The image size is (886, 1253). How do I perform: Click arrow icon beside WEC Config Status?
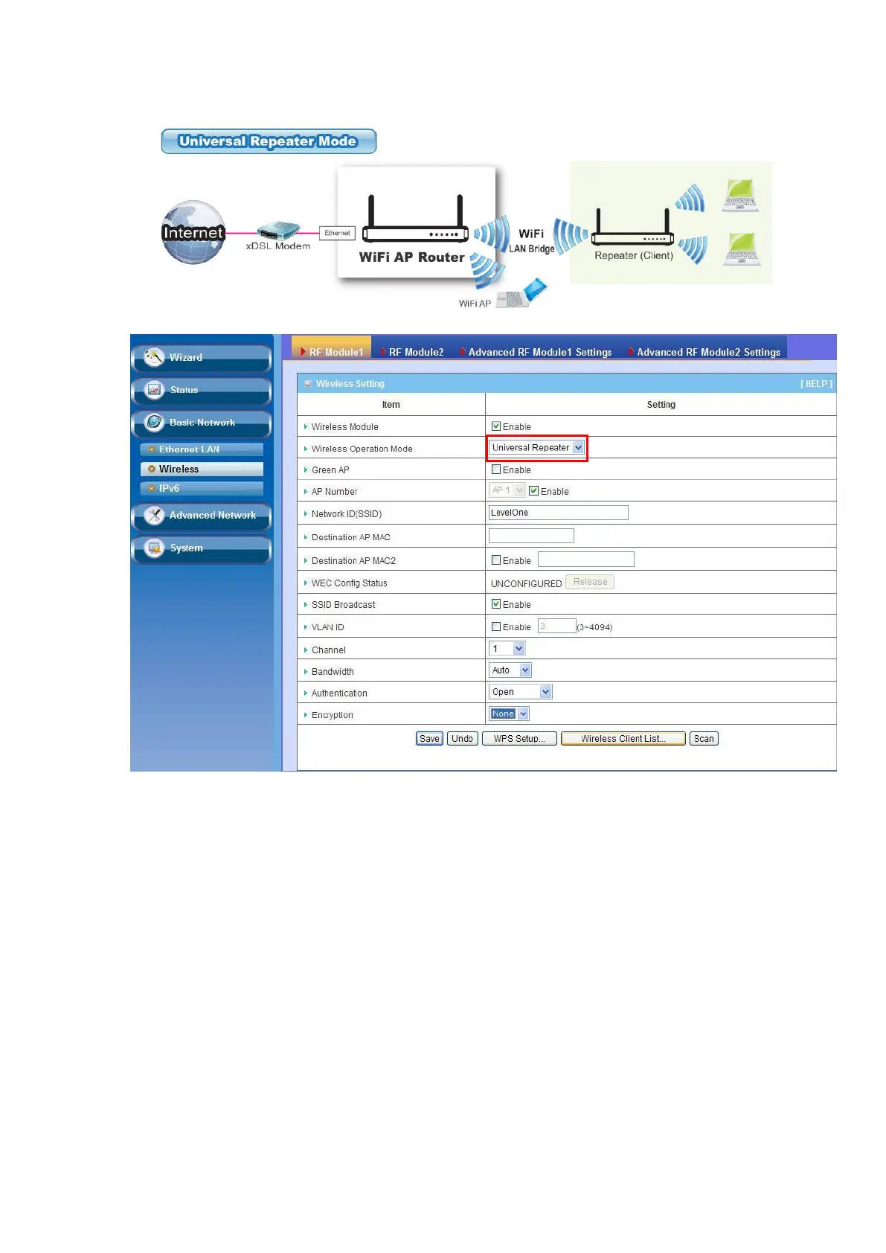click(x=306, y=583)
